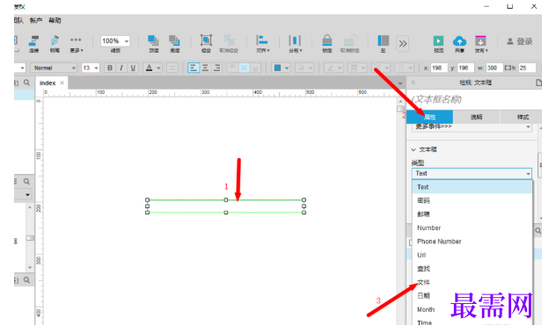Click the bullet list button
The width and height of the screenshot is (549, 333).
click(172, 68)
